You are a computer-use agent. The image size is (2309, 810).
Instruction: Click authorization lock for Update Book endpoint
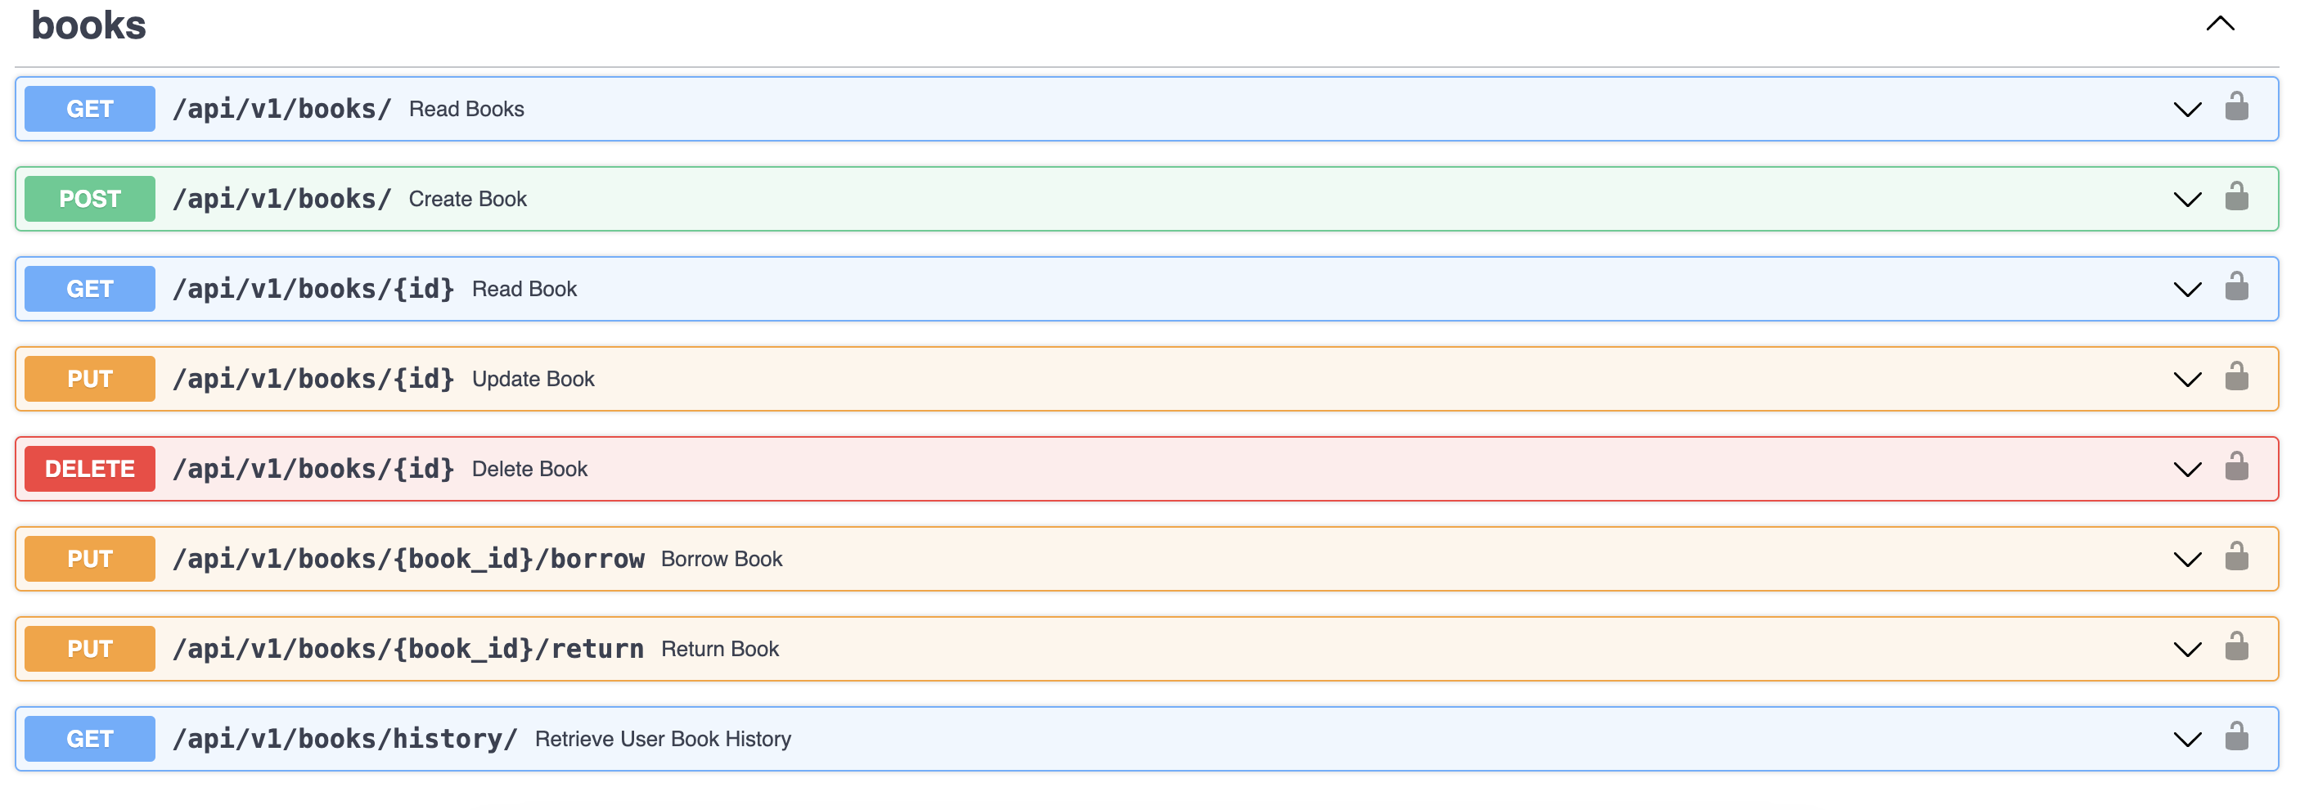click(2236, 376)
